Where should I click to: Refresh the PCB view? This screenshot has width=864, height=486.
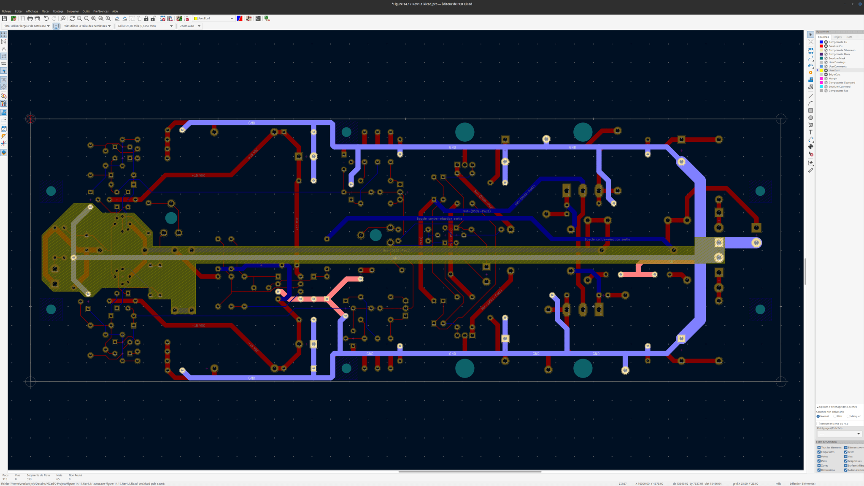point(72,19)
